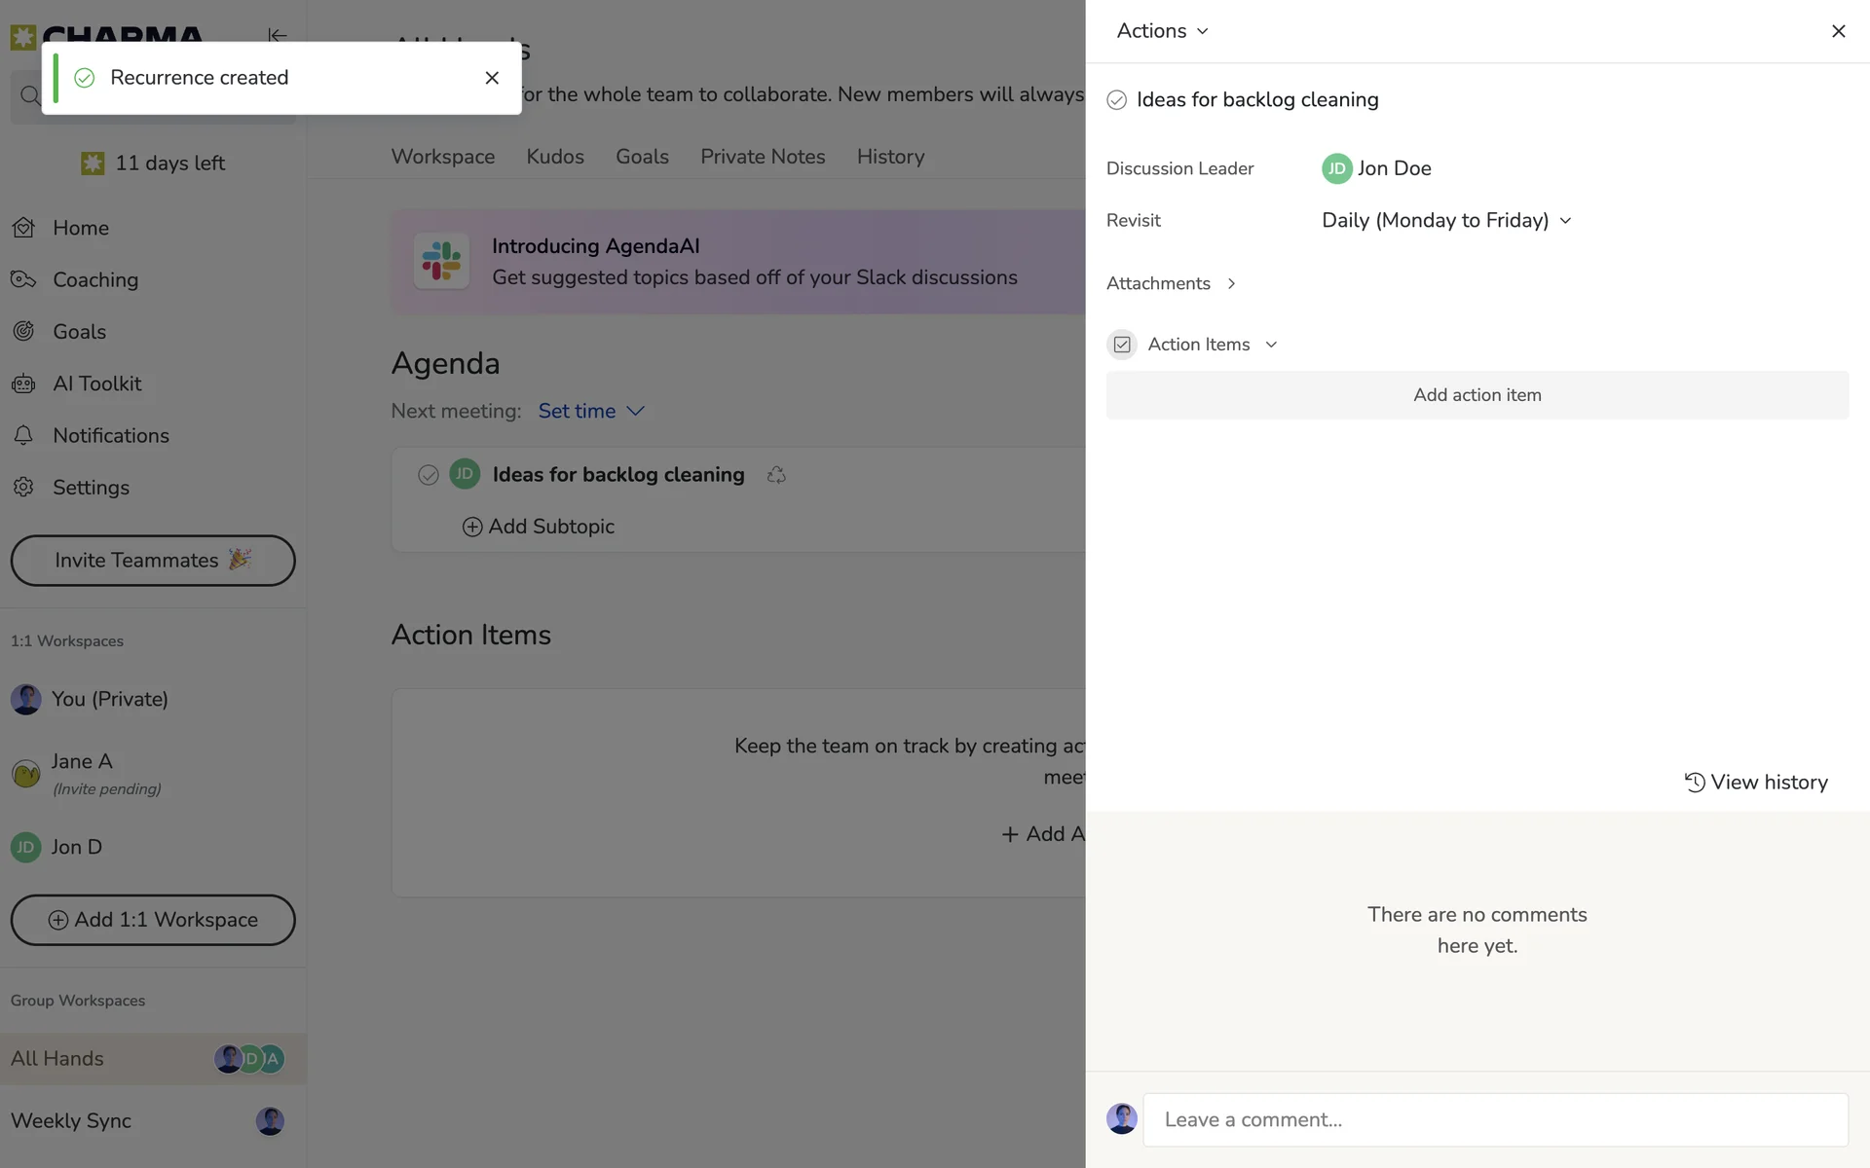This screenshot has width=1870, height=1168.
Task: Click the Goals target icon in sidebar
Action: [23, 332]
